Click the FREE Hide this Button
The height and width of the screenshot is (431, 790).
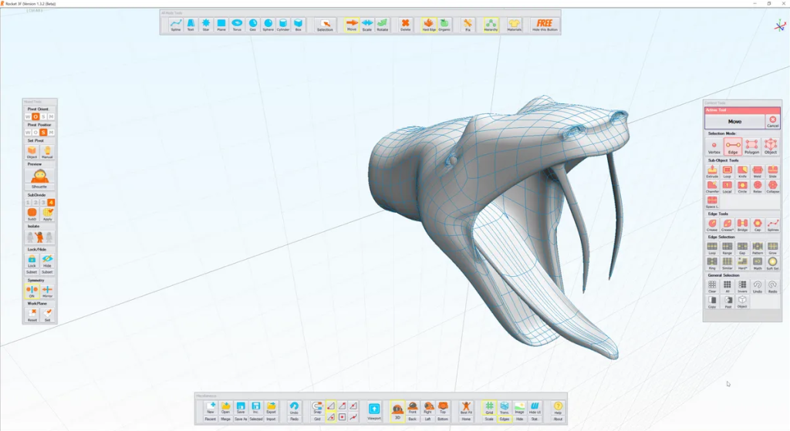tap(545, 25)
